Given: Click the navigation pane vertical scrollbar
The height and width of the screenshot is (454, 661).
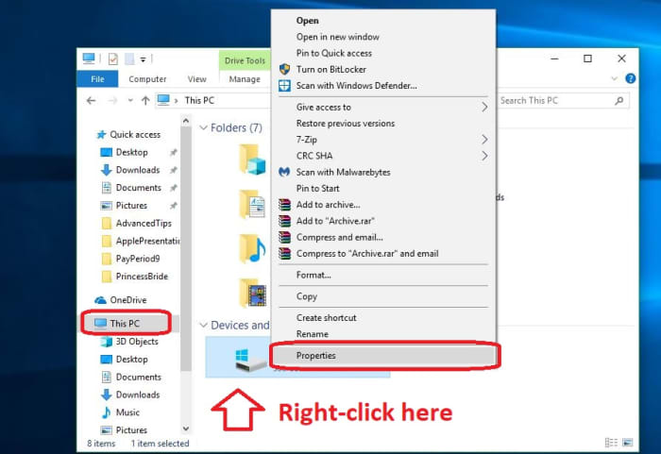Looking at the screenshot, I should [x=186, y=236].
